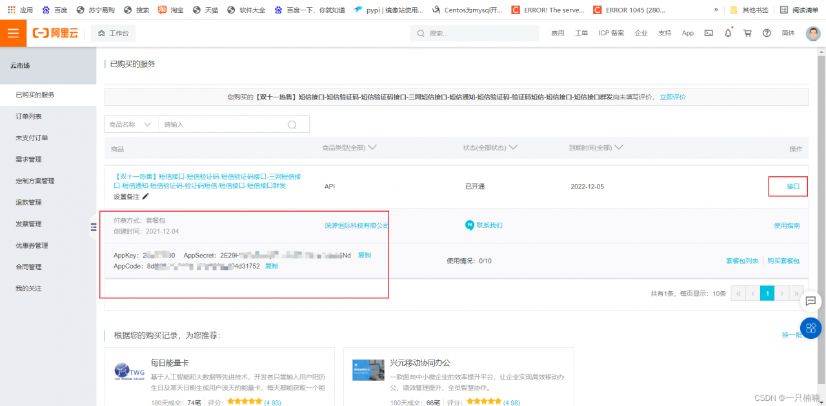Open the 兴元移动协同办公 product thumbnail

(368, 370)
